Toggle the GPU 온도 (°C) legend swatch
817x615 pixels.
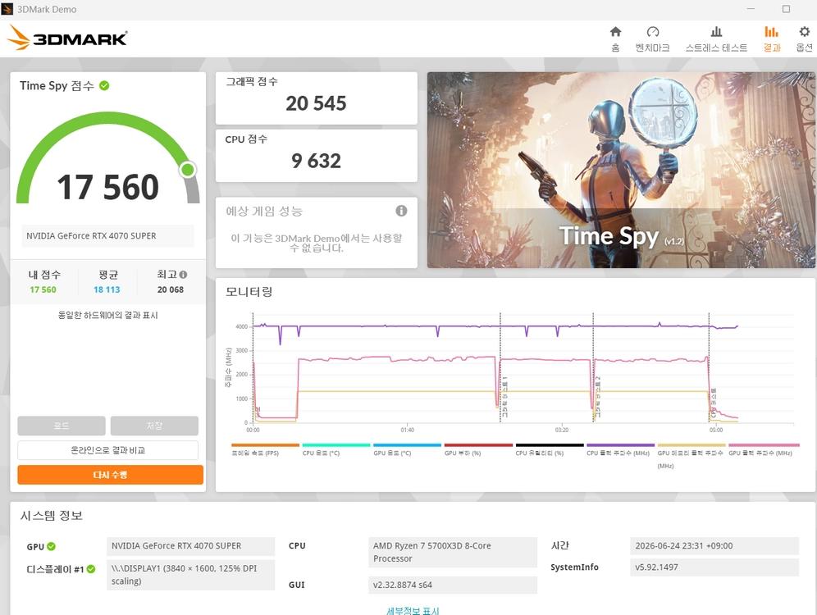pos(407,445)
